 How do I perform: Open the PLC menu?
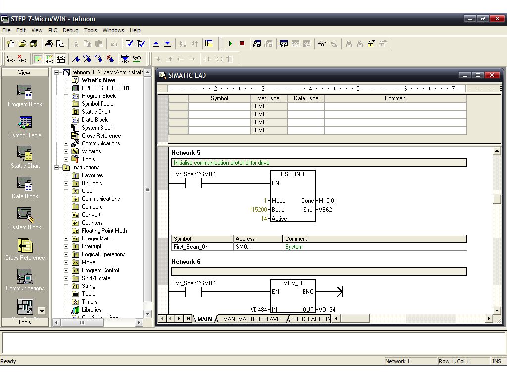[x=52, y=30]
